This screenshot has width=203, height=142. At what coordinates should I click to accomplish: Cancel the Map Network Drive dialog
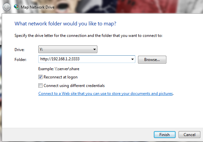point(189,134)
